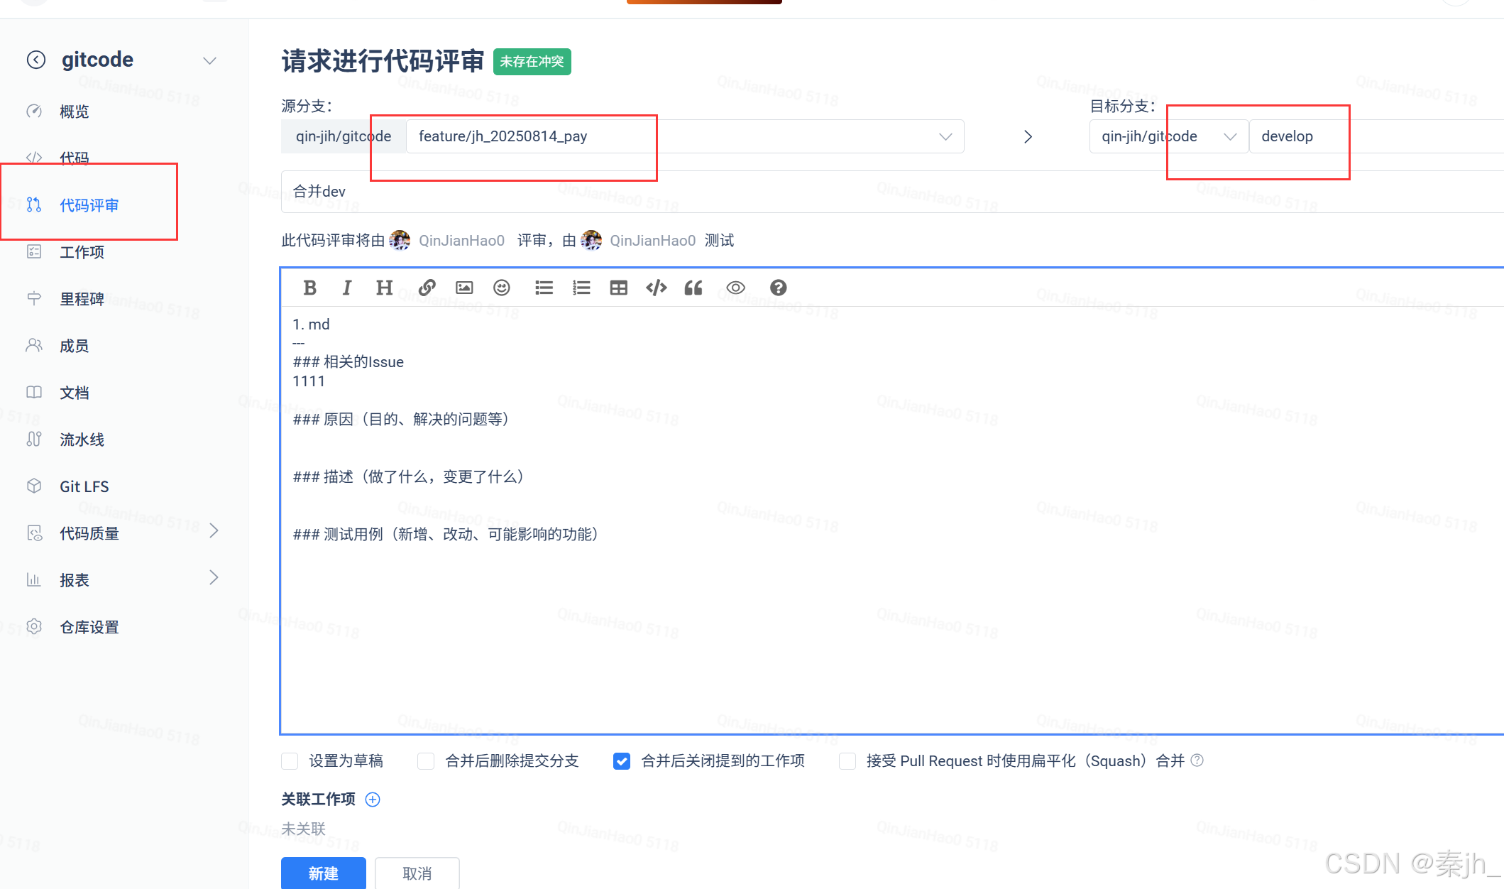Click the Bold formatting icon
This screenshot has width=1504, height=889.
pyautogui.click(x=309, y=288)
